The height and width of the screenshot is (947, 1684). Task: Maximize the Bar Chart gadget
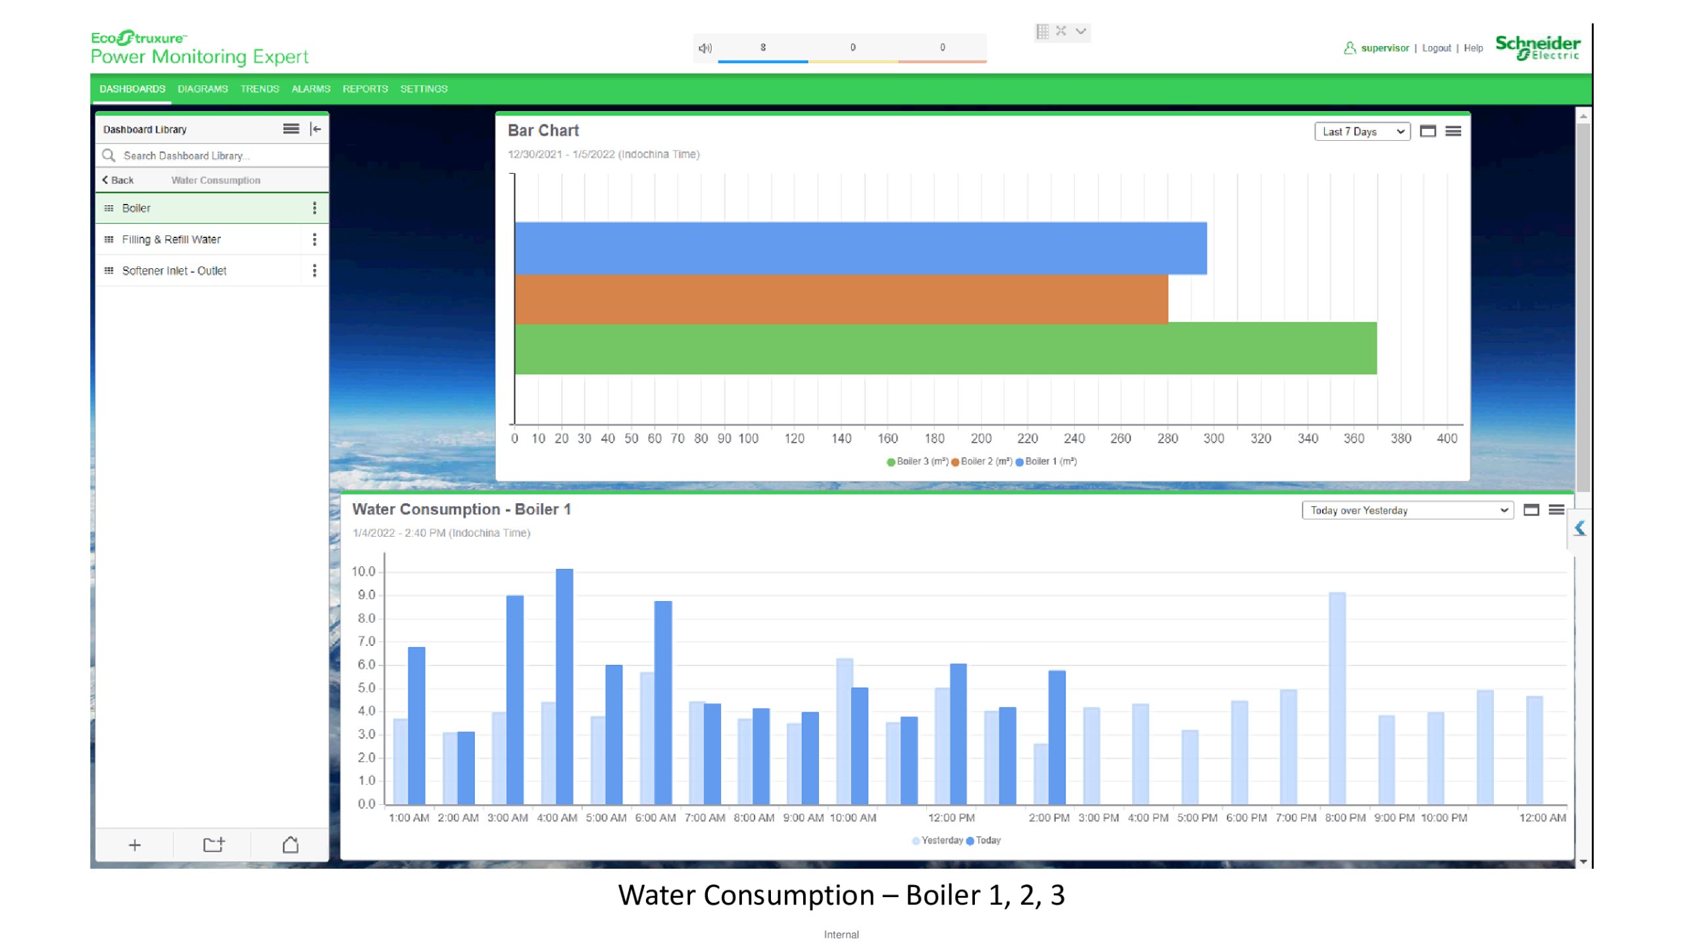[x=1427, y=132]
